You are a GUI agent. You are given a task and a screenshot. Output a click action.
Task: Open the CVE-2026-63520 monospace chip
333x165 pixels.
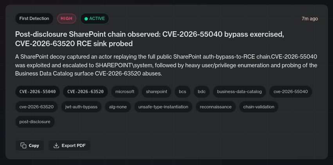coord(85,91)
